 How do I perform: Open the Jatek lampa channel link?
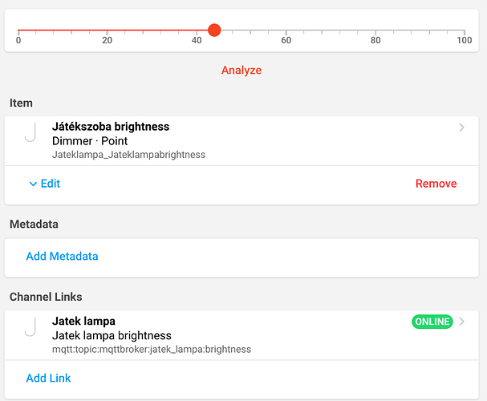(83, 322)
